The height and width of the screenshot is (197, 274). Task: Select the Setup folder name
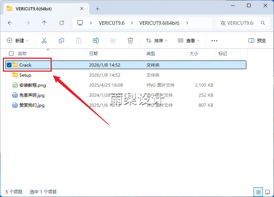(x=25, y=75)
